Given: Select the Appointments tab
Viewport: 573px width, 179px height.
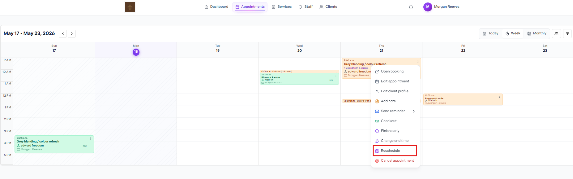Looking at the screenshot, I should (x=250, y=7).
